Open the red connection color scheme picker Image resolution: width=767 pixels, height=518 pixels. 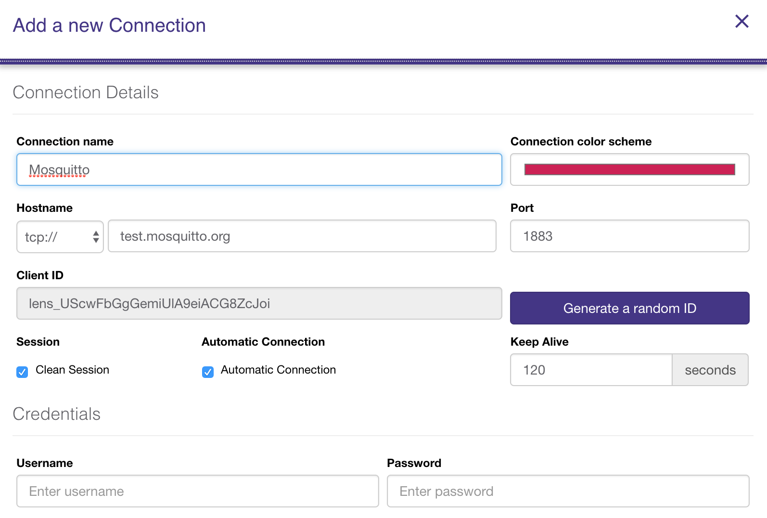(x=629, y=169)
